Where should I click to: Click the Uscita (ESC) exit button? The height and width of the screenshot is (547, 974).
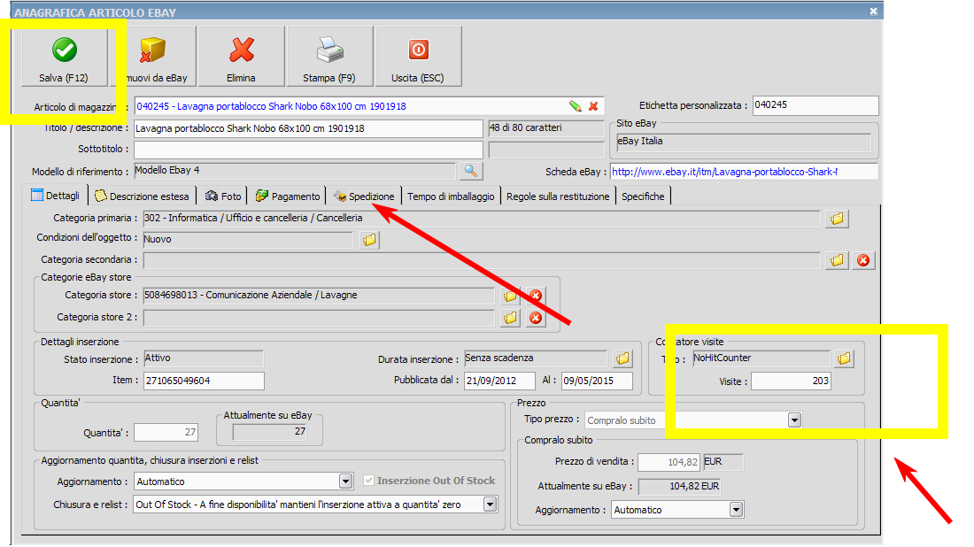418,57
